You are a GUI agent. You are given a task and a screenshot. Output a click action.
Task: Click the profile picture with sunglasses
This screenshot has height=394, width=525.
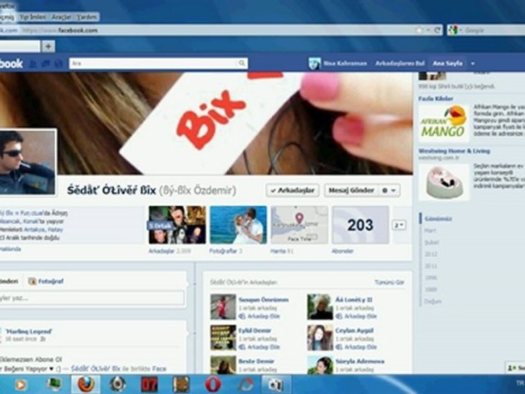click(x=27, y=162)
